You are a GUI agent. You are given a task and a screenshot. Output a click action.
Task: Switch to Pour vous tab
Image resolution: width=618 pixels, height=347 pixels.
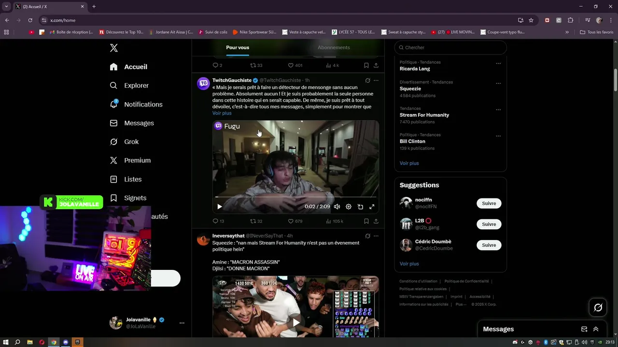click(x=238, y=47)
